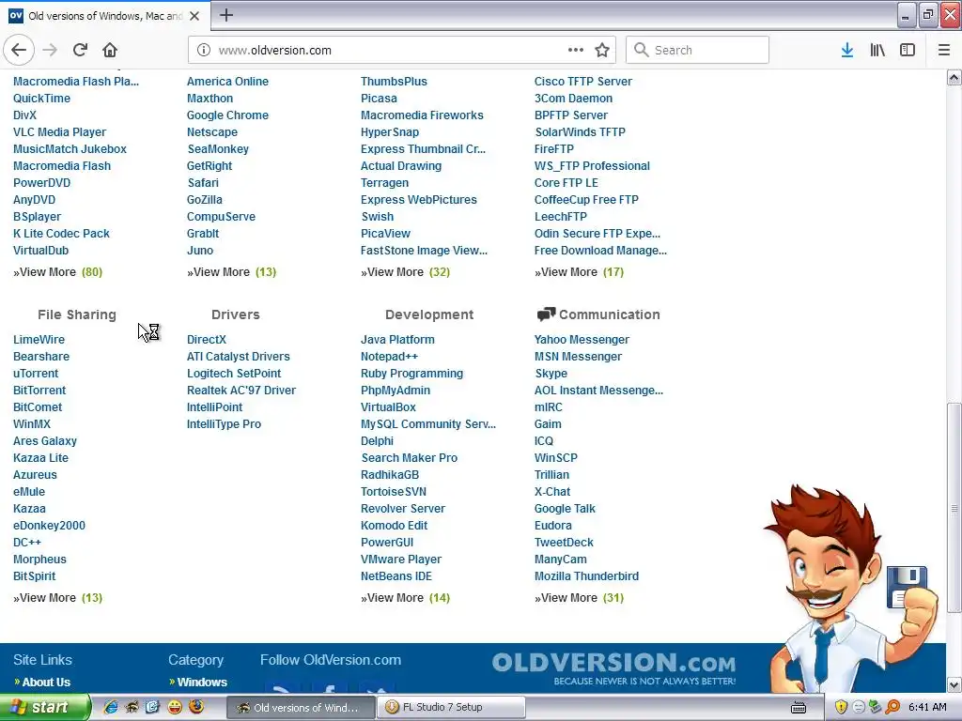Open the eMule link

tap(29, 491)
